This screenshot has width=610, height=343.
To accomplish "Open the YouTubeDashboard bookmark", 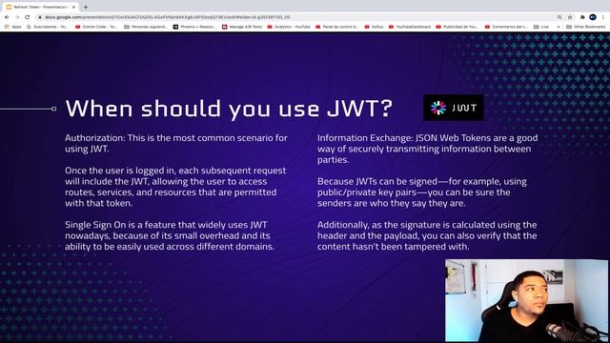I will (x=410, y=27).
